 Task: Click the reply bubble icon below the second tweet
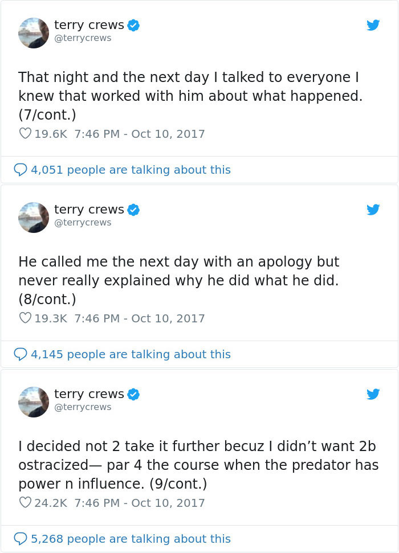(21, 354)
